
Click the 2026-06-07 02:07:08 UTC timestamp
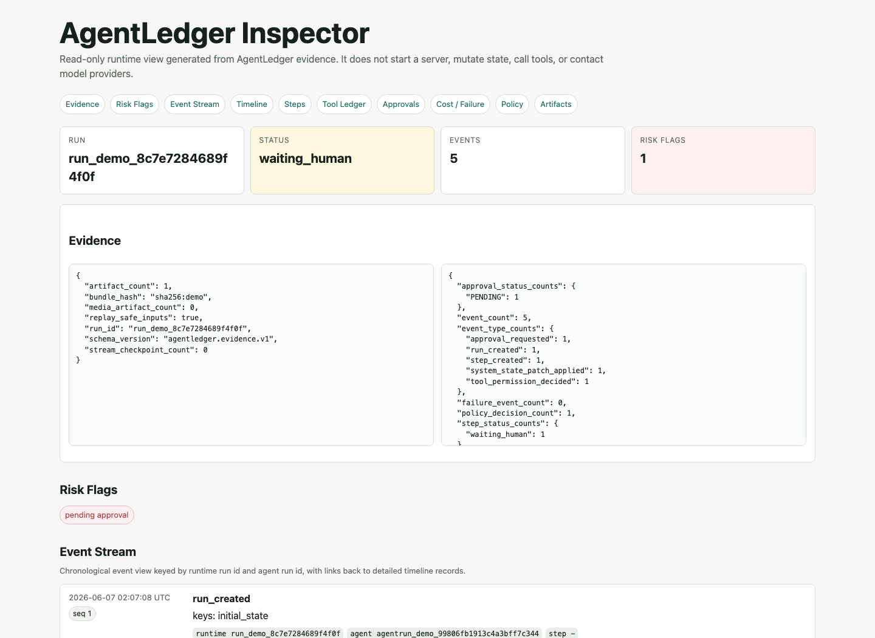tap(119, 597)
